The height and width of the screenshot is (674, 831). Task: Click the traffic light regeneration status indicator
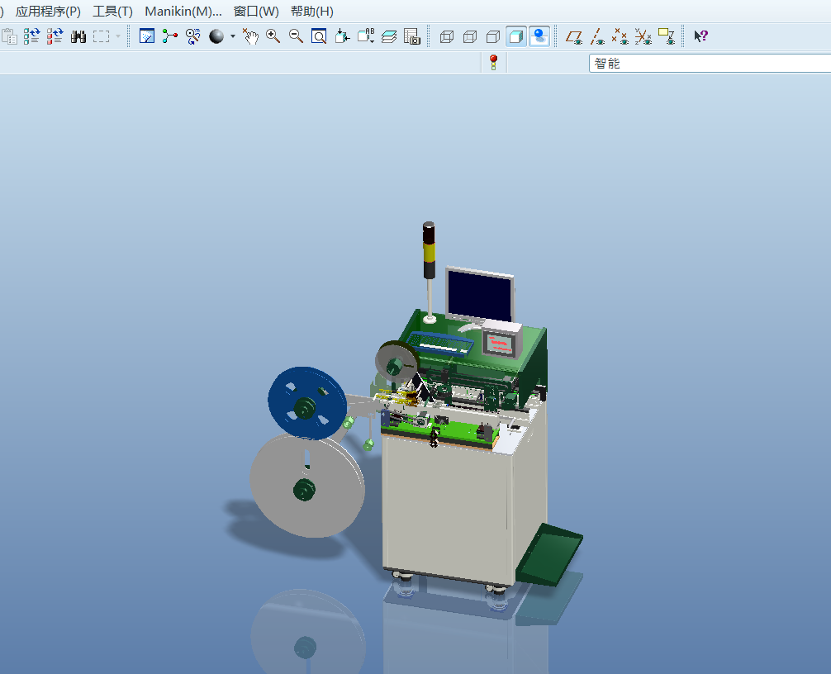pyautogui.click(x=494, y=63)
